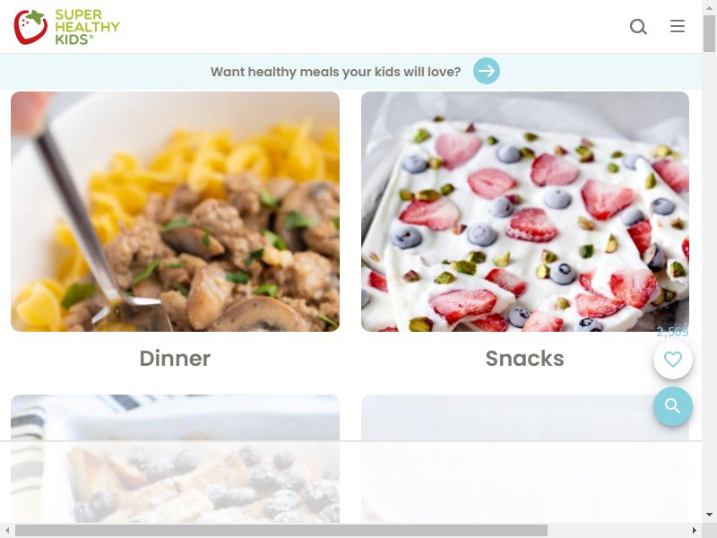Click the horizontal scrollbar left arrow
The height and width of the screenshot is (538, 717).
(x=7, y=531)
